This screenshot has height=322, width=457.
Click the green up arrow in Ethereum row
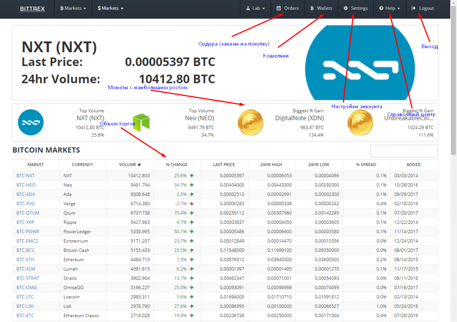[191, 260]
